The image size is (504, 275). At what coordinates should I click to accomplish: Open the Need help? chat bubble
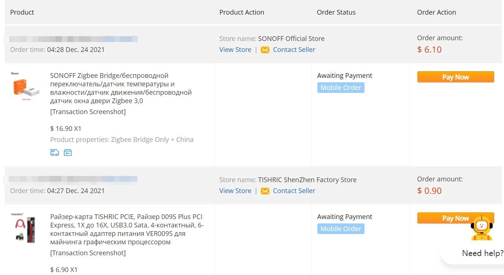[x=482, y=253]
